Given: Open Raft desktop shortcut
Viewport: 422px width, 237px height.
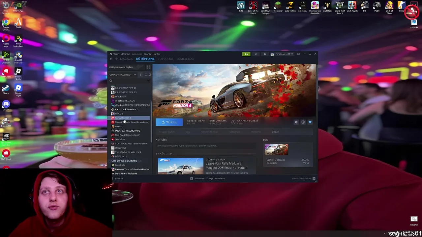Looking at the screenshot, I should (x=241, y=7).
